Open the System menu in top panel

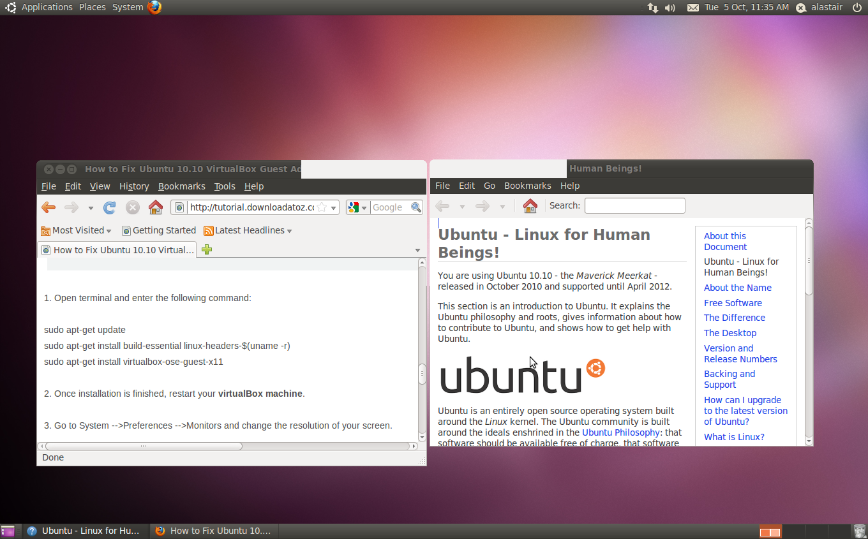[x=128, y=7]
